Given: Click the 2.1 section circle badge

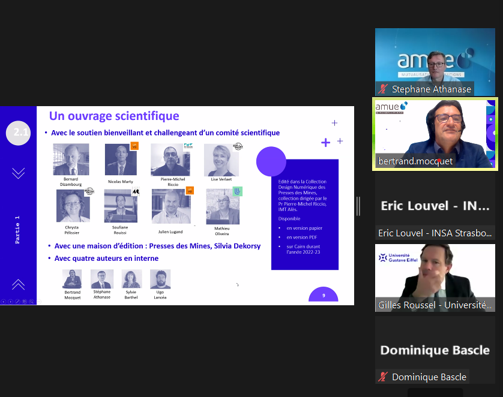Looking at the screenshot, I should (18, 133).
